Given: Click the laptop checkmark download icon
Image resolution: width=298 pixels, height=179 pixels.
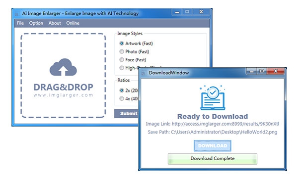Looking at the screenshot, I should (x=213, y=97).
